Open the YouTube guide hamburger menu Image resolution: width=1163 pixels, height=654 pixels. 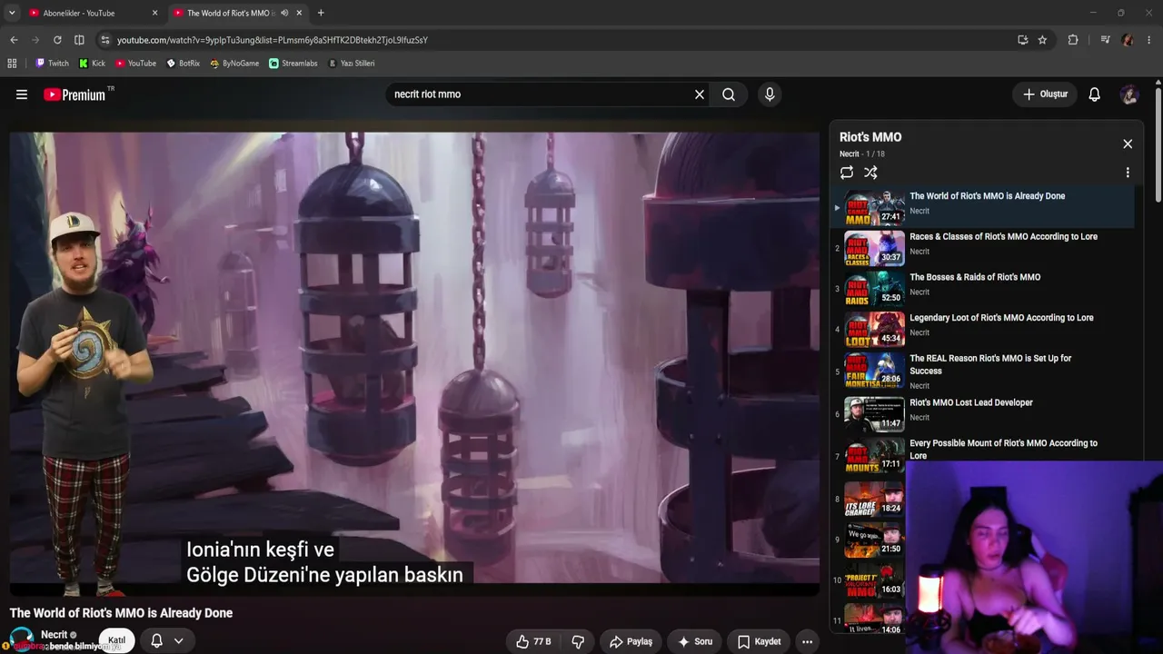[x=22, y=94]
